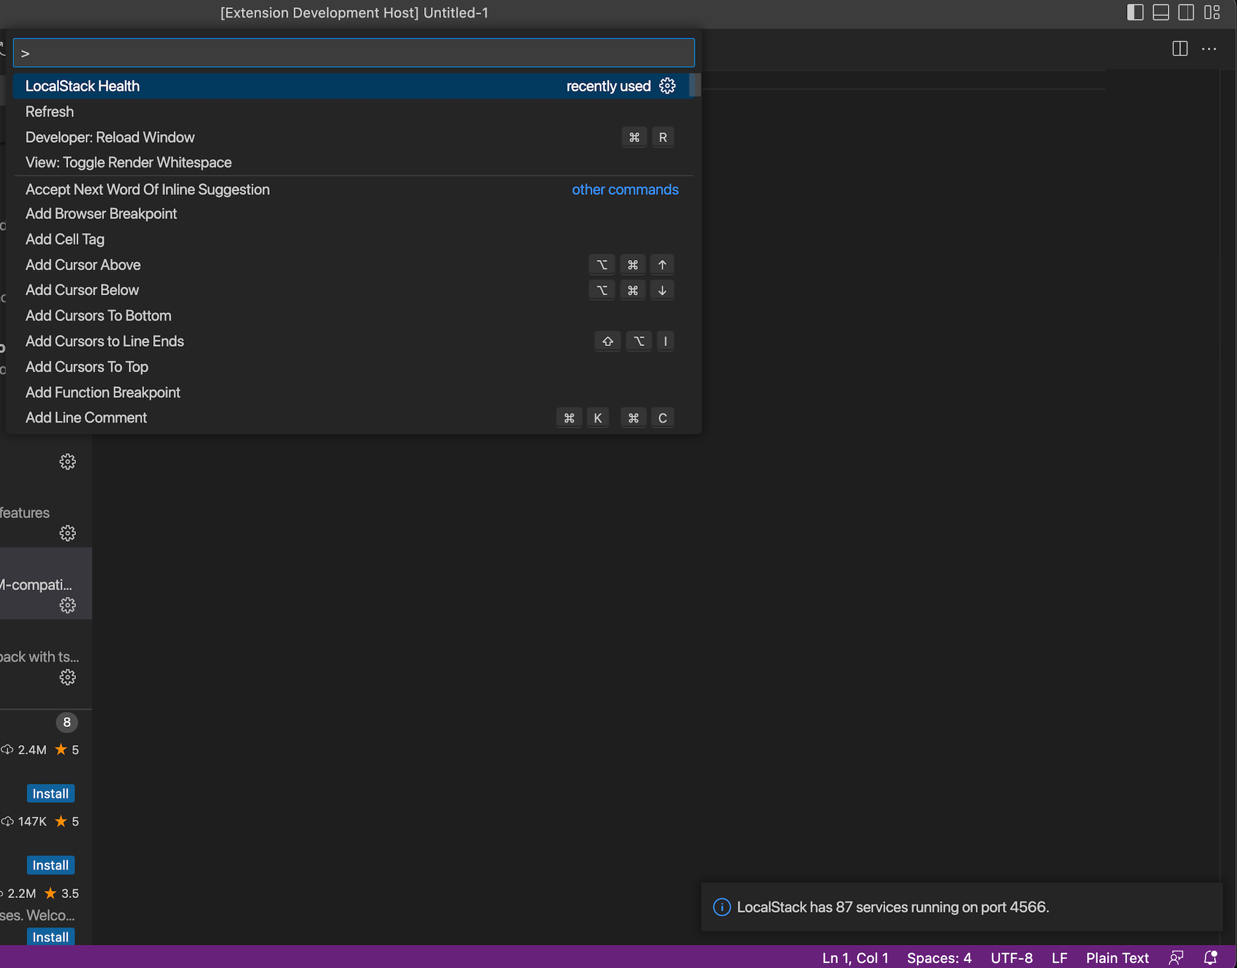The width and height of the screenshot is (1237, 968).
Task: Click the 3.5 star rating text
Action: (70, 893)
